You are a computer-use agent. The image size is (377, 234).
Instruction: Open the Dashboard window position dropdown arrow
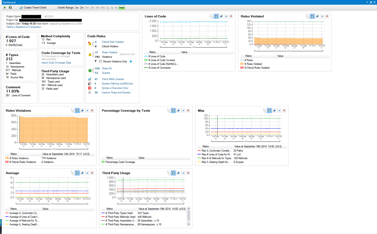pos(367,2)
